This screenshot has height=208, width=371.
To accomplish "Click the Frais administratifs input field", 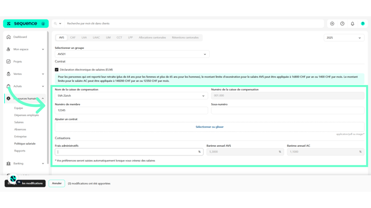I will click(129, 152).
